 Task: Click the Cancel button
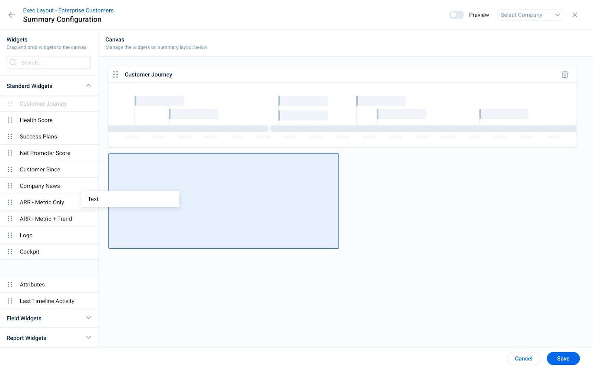(x=523, y=358)
